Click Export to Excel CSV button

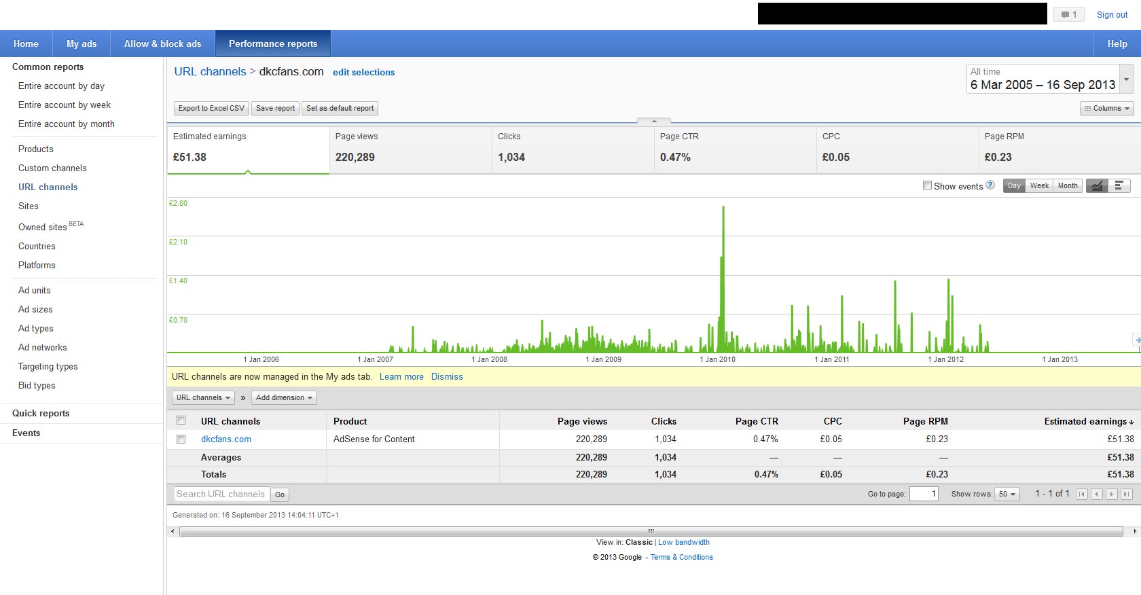pyautogui.click(x=211, y=108)
